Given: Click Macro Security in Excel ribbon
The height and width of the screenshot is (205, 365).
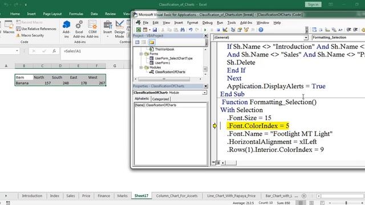Looking at the screenshot, I should point(30,35).
